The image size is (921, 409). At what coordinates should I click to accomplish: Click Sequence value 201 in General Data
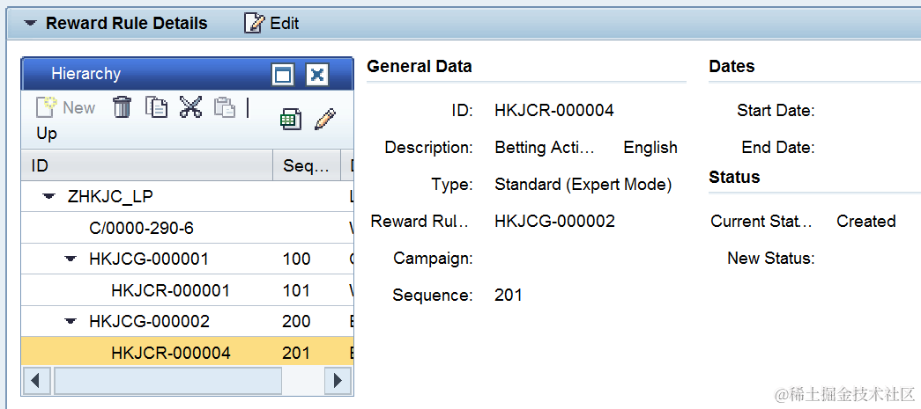(509, 296)
